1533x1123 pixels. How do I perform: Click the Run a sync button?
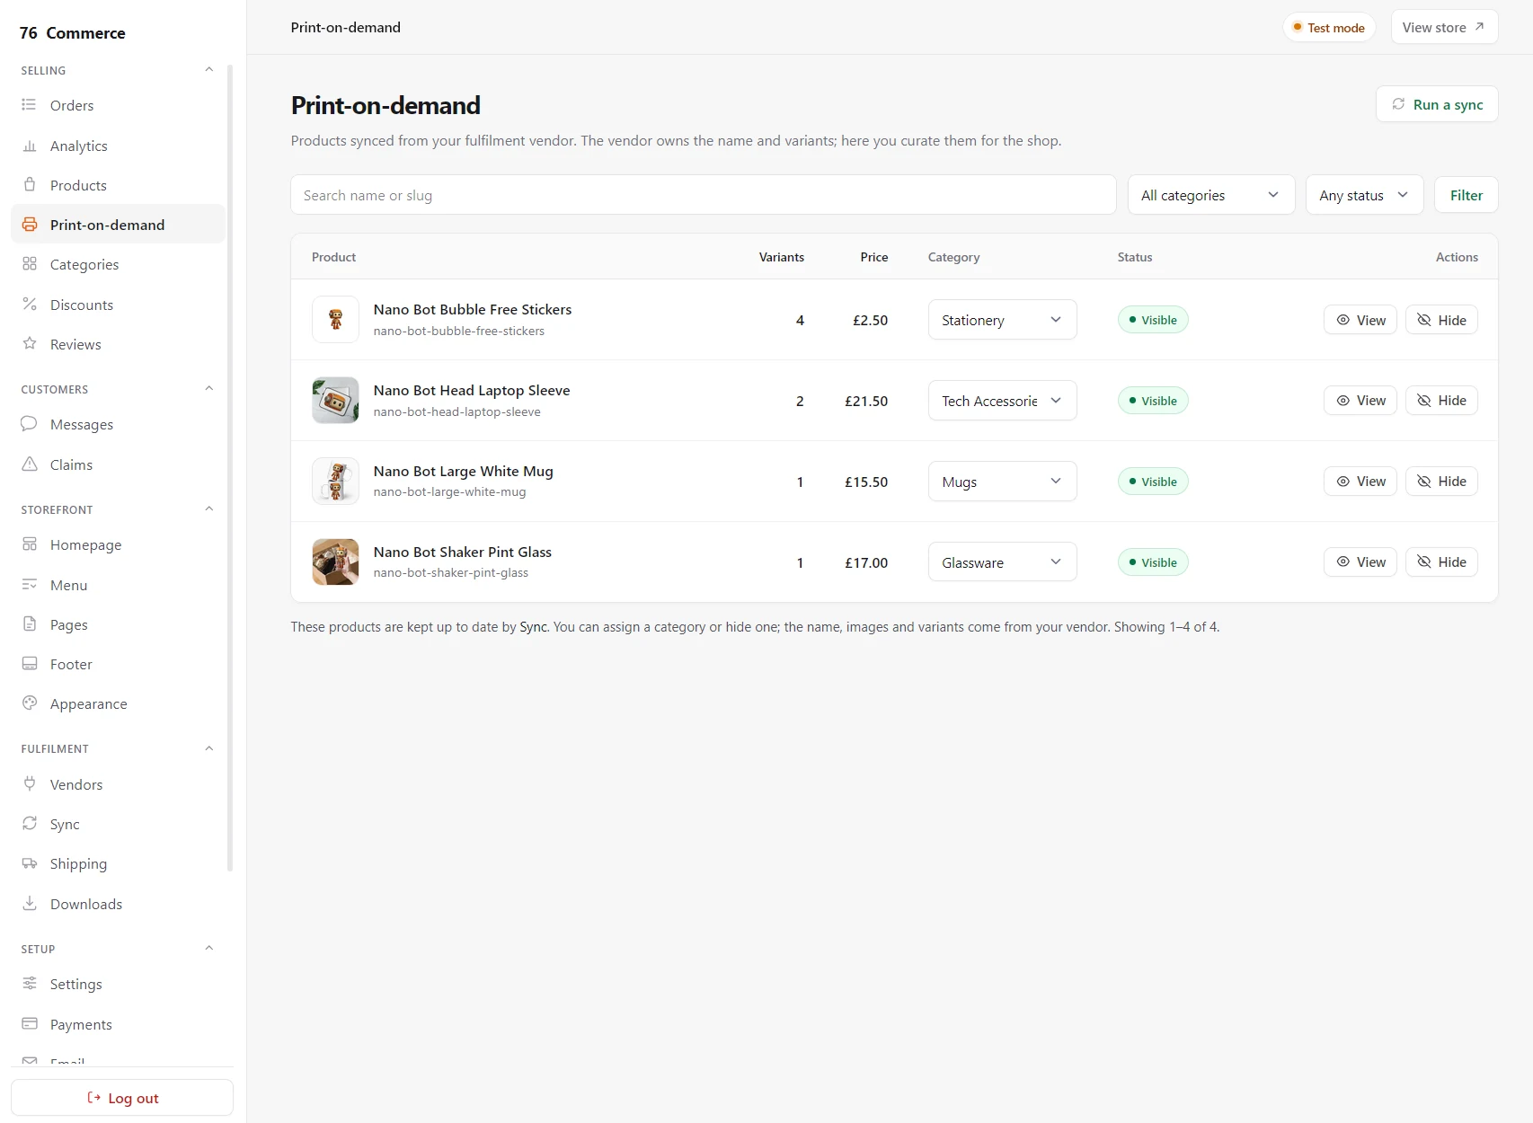(x=1437, y=104)
